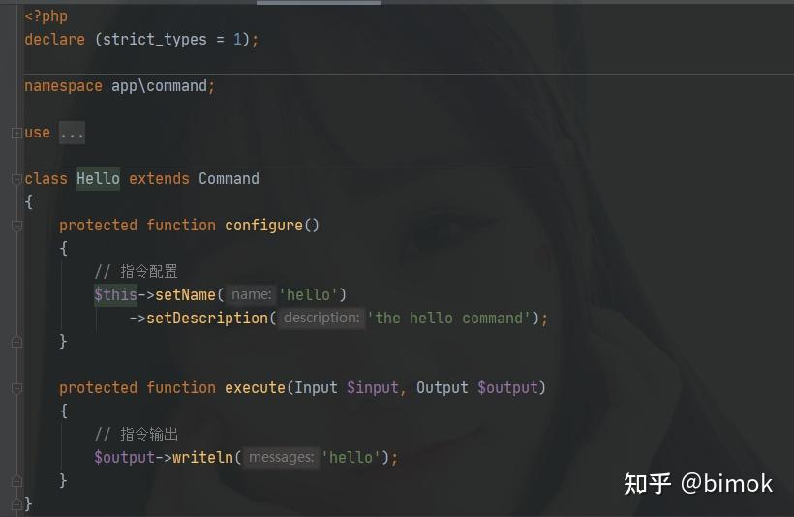Click the writeln method call
This screenshot has width=794, height=517.
click(x=202, y=458)
